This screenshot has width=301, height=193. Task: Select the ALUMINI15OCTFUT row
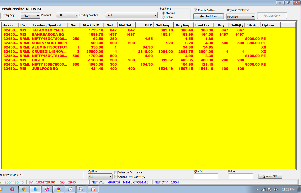point(148,47)
